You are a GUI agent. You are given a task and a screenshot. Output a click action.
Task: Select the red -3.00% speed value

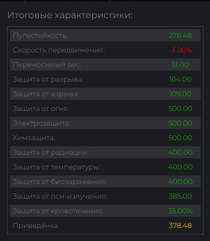[180, 50]
